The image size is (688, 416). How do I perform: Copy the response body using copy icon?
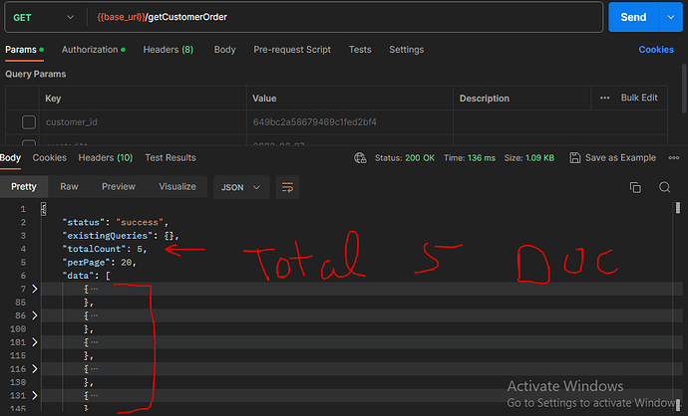[635, 187]
